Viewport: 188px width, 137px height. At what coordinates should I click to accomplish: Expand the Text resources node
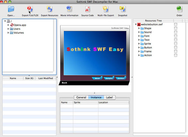pos(139,40)
